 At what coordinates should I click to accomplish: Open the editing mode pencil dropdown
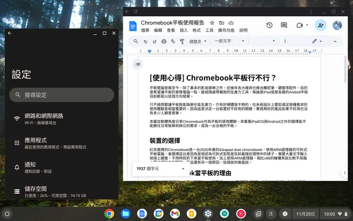pyautogui.click(x=317, y=41)
